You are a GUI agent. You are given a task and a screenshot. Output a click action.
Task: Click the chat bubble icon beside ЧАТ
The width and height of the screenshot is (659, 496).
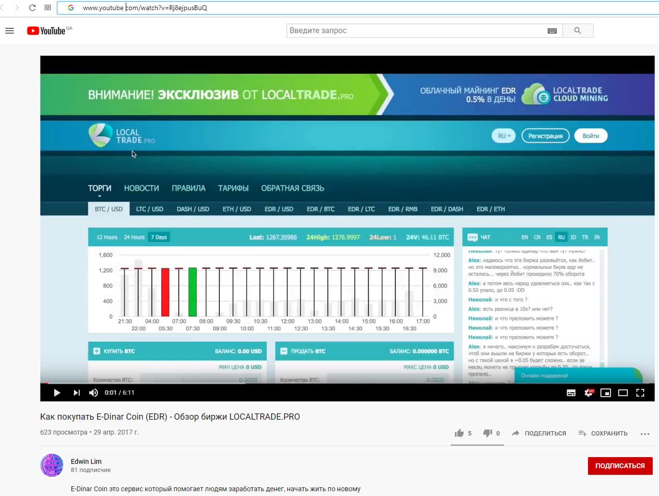(x=472, y=237)
